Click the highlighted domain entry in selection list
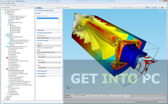The height and width of the screenshot is (104, 168). pos(47,18)
